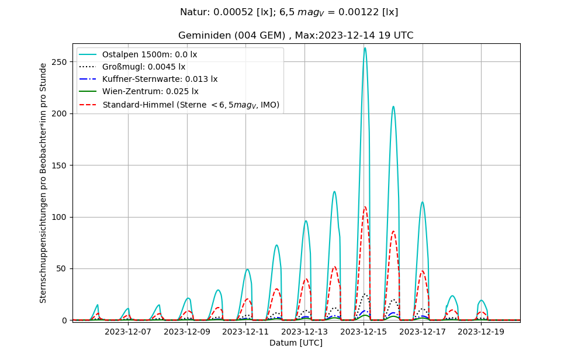Select the x-axis date label 2023-12-09
The width and height of the screenshot is (578, 362).
click(187, 332)
